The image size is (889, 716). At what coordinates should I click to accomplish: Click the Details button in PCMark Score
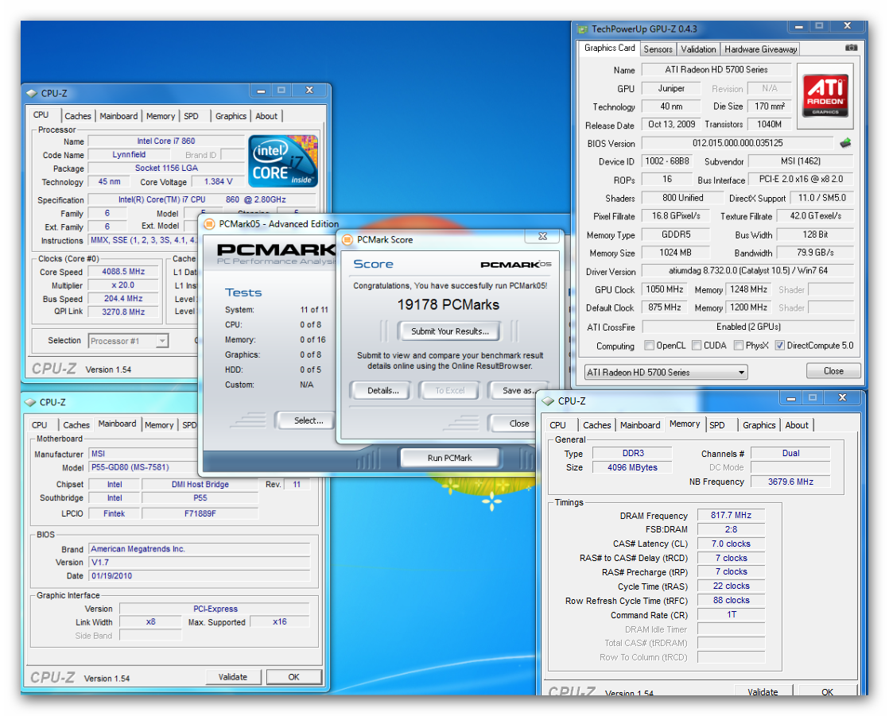click(x=382, y=391)
